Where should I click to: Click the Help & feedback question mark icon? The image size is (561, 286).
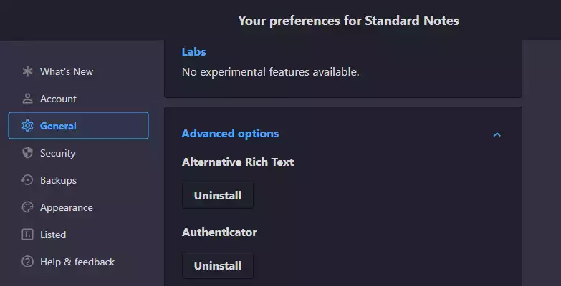point(27,262)
